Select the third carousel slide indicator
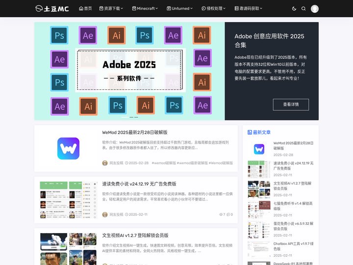This screenshot has width=353, height=265. 136,117
